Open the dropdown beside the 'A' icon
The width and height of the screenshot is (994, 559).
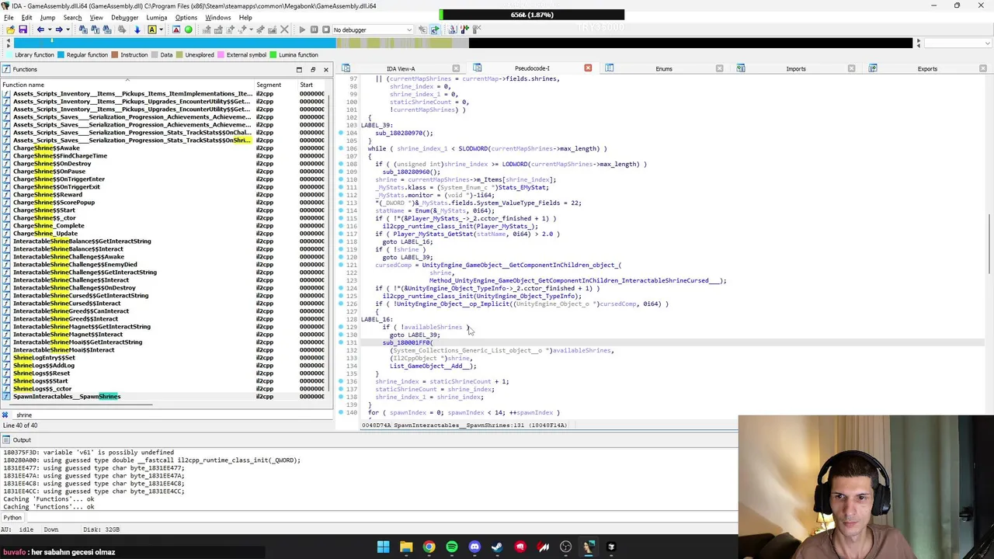click(162, 30)
